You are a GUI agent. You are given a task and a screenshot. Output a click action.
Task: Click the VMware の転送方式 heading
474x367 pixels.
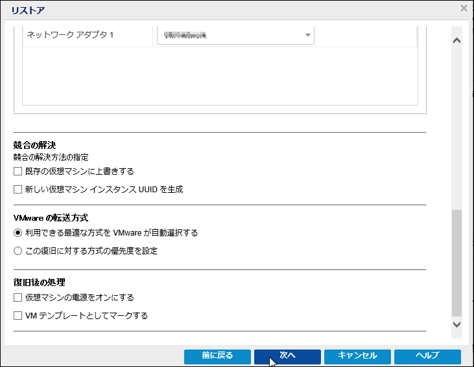point(51,217)
